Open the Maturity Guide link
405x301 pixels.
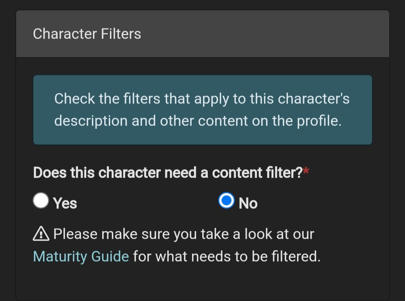tap(81, 257)
